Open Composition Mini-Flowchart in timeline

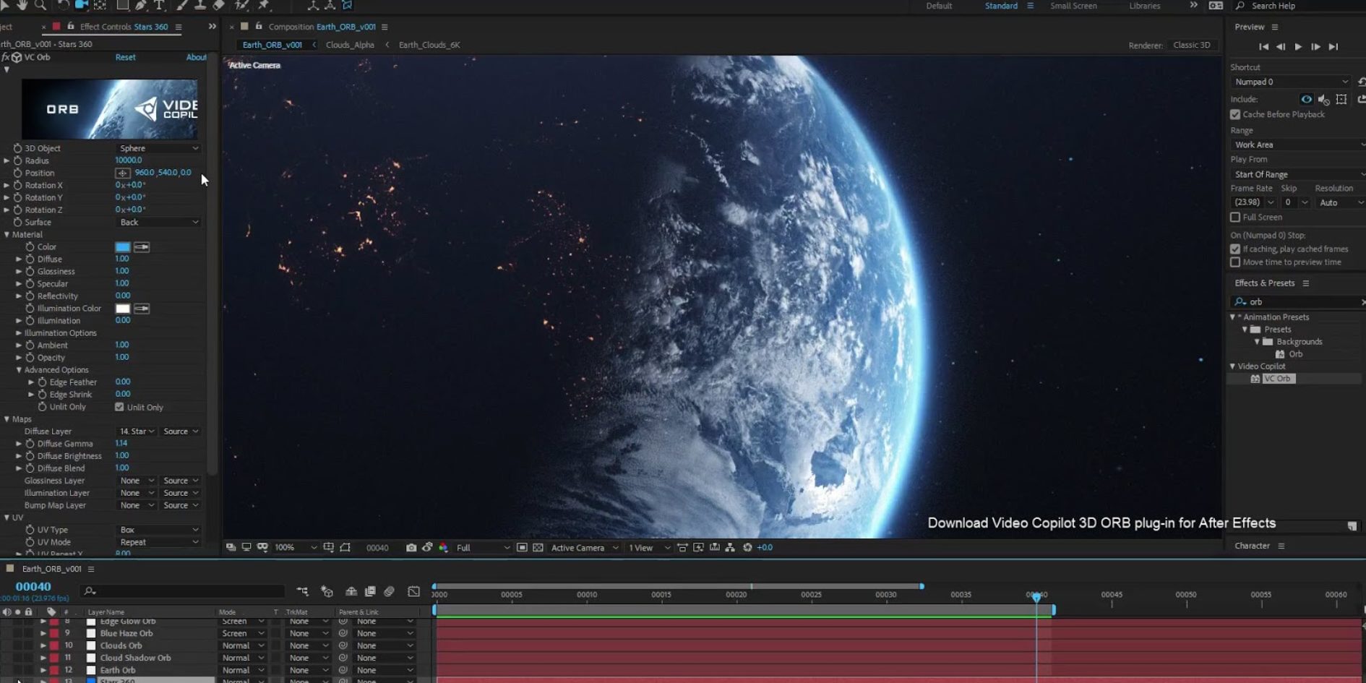302,591
